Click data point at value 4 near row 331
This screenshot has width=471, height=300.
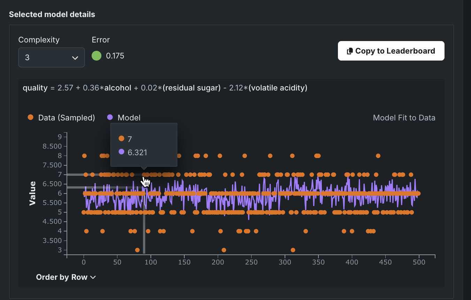point(306,231)
